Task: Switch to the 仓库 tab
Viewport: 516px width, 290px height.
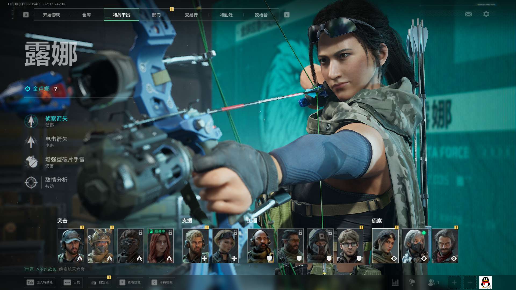Action: (x=86, y=15)
